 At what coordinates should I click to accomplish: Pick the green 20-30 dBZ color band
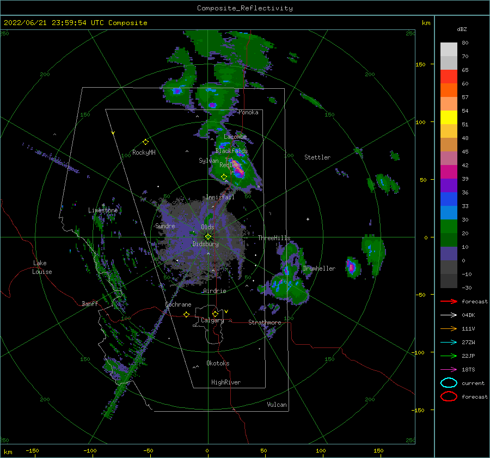point(449,226)
